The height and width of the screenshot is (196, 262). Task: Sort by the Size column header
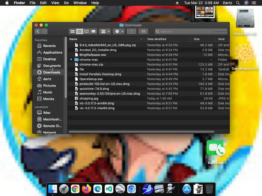click(x=203, y=39)
